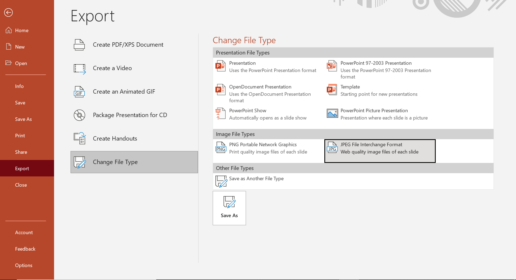The width and height of the screenshot is (516, 280).
Task: Click the PowerPoint 97-2003 file icon
Action: 332,66
